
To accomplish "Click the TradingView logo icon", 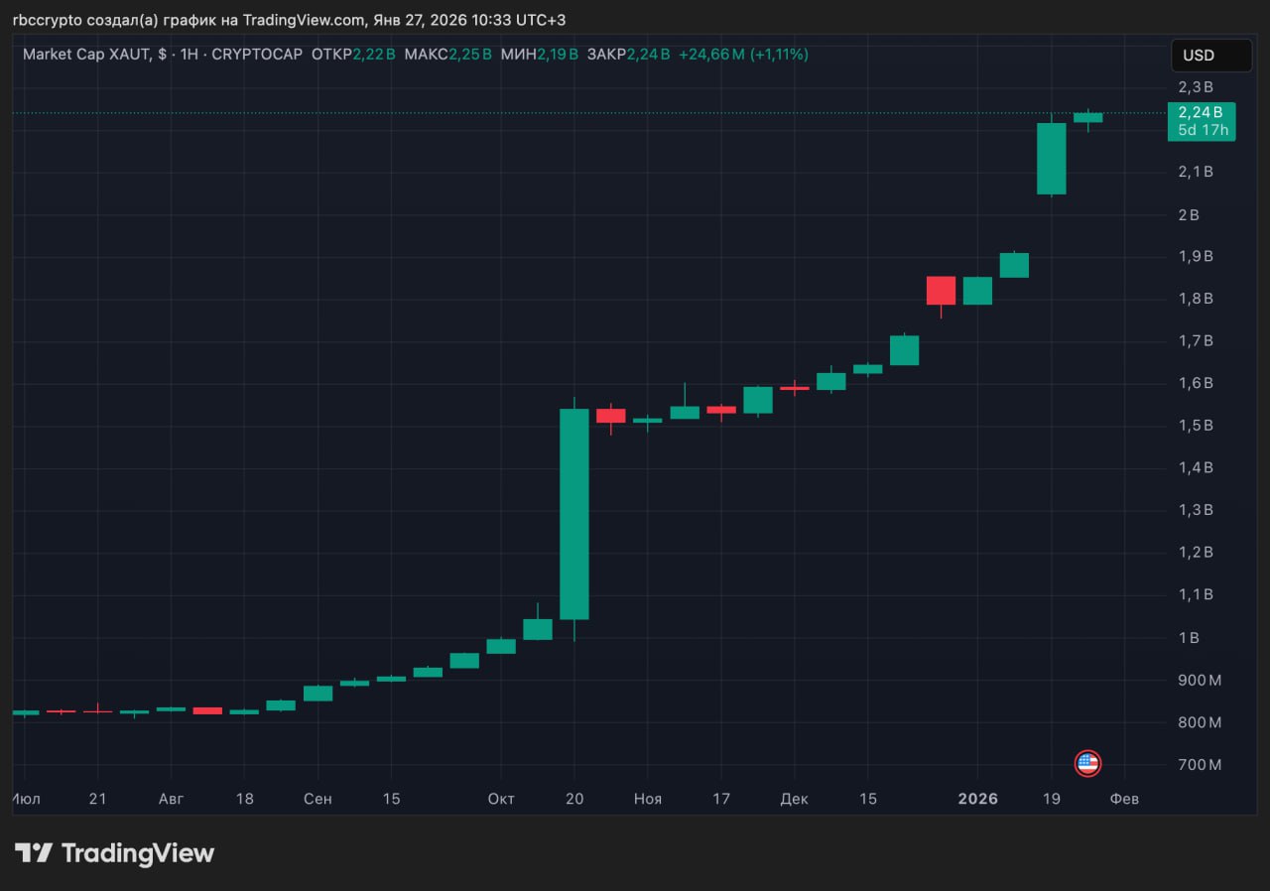I will 34,852.
